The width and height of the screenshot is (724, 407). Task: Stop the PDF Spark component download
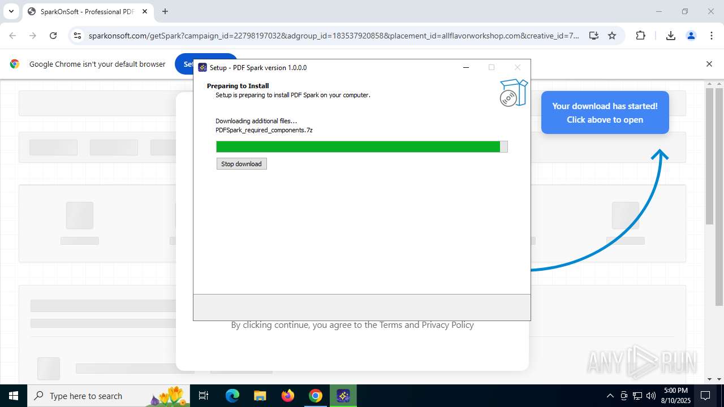(x=242, y=164)
